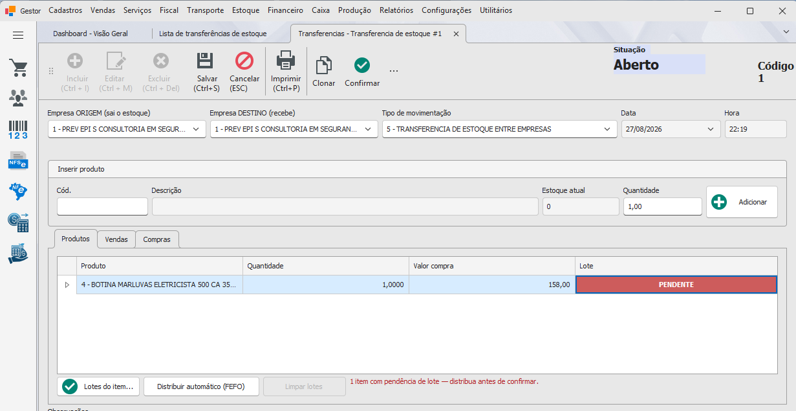Click the Limpar lotes button
Image resolution: width=796 pixels, height=411 pixels.
click(304, 386)
